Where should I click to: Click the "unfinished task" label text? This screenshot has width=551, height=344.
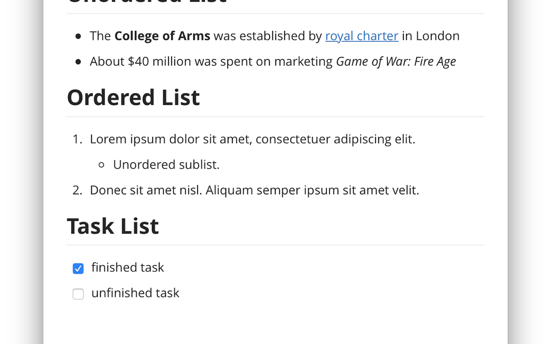[135, 293]
